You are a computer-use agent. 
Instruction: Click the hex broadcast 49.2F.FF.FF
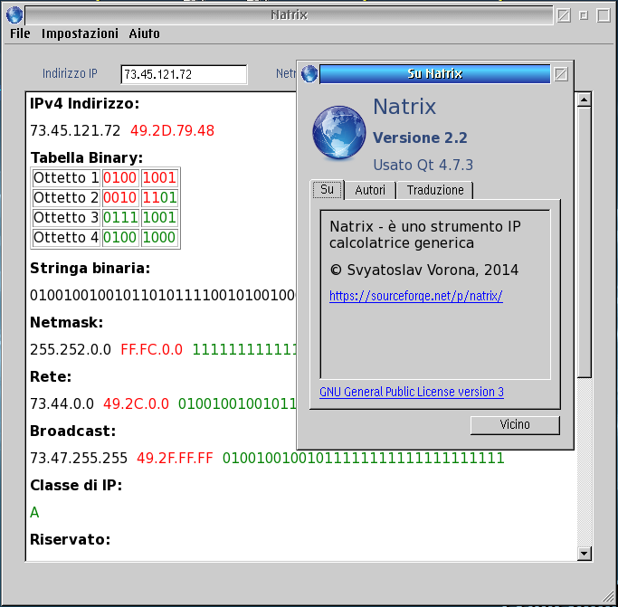pyautogui.click(x=175, y=459)
